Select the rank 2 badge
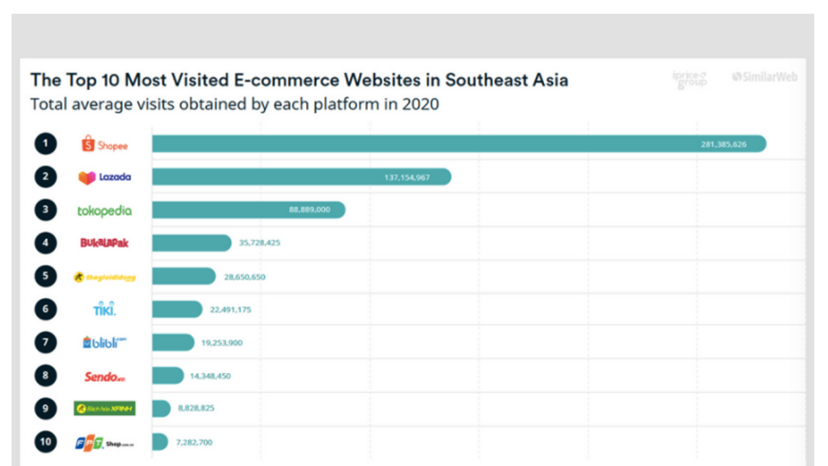Image resolution: width=828 pixels, height=466 pixels. 45,177
